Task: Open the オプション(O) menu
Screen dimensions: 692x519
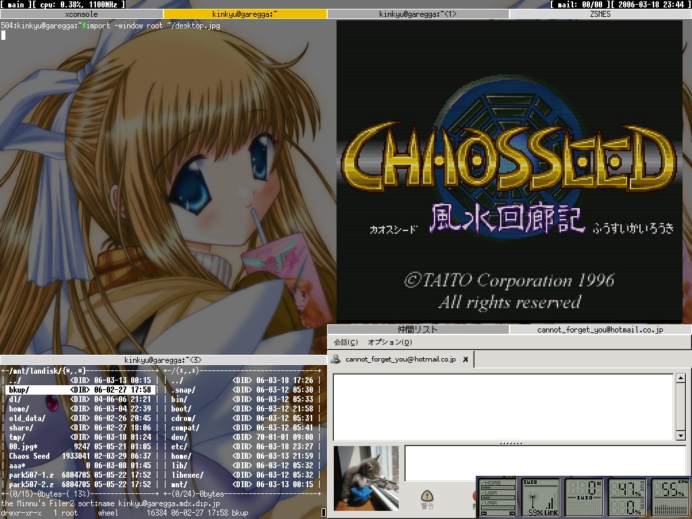Action: coord(390,342)
